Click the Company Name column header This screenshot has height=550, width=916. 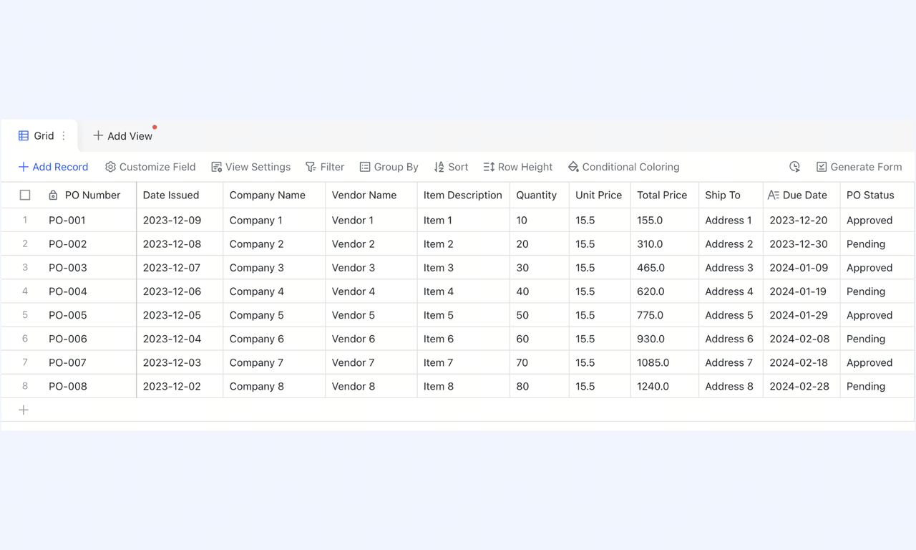[x=274, y=195]
